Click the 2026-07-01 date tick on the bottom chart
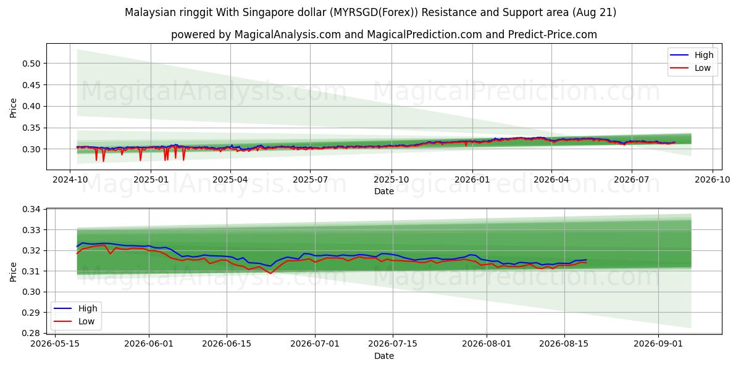Screen dimensions: 741x370 (315, 344)
